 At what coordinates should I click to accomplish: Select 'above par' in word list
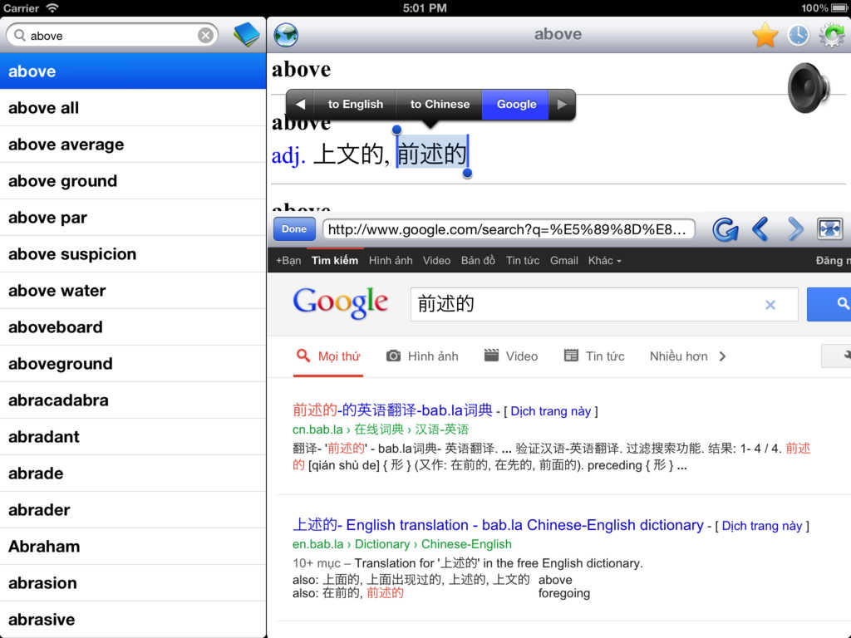pyautogui.click(x=133, y=217)
